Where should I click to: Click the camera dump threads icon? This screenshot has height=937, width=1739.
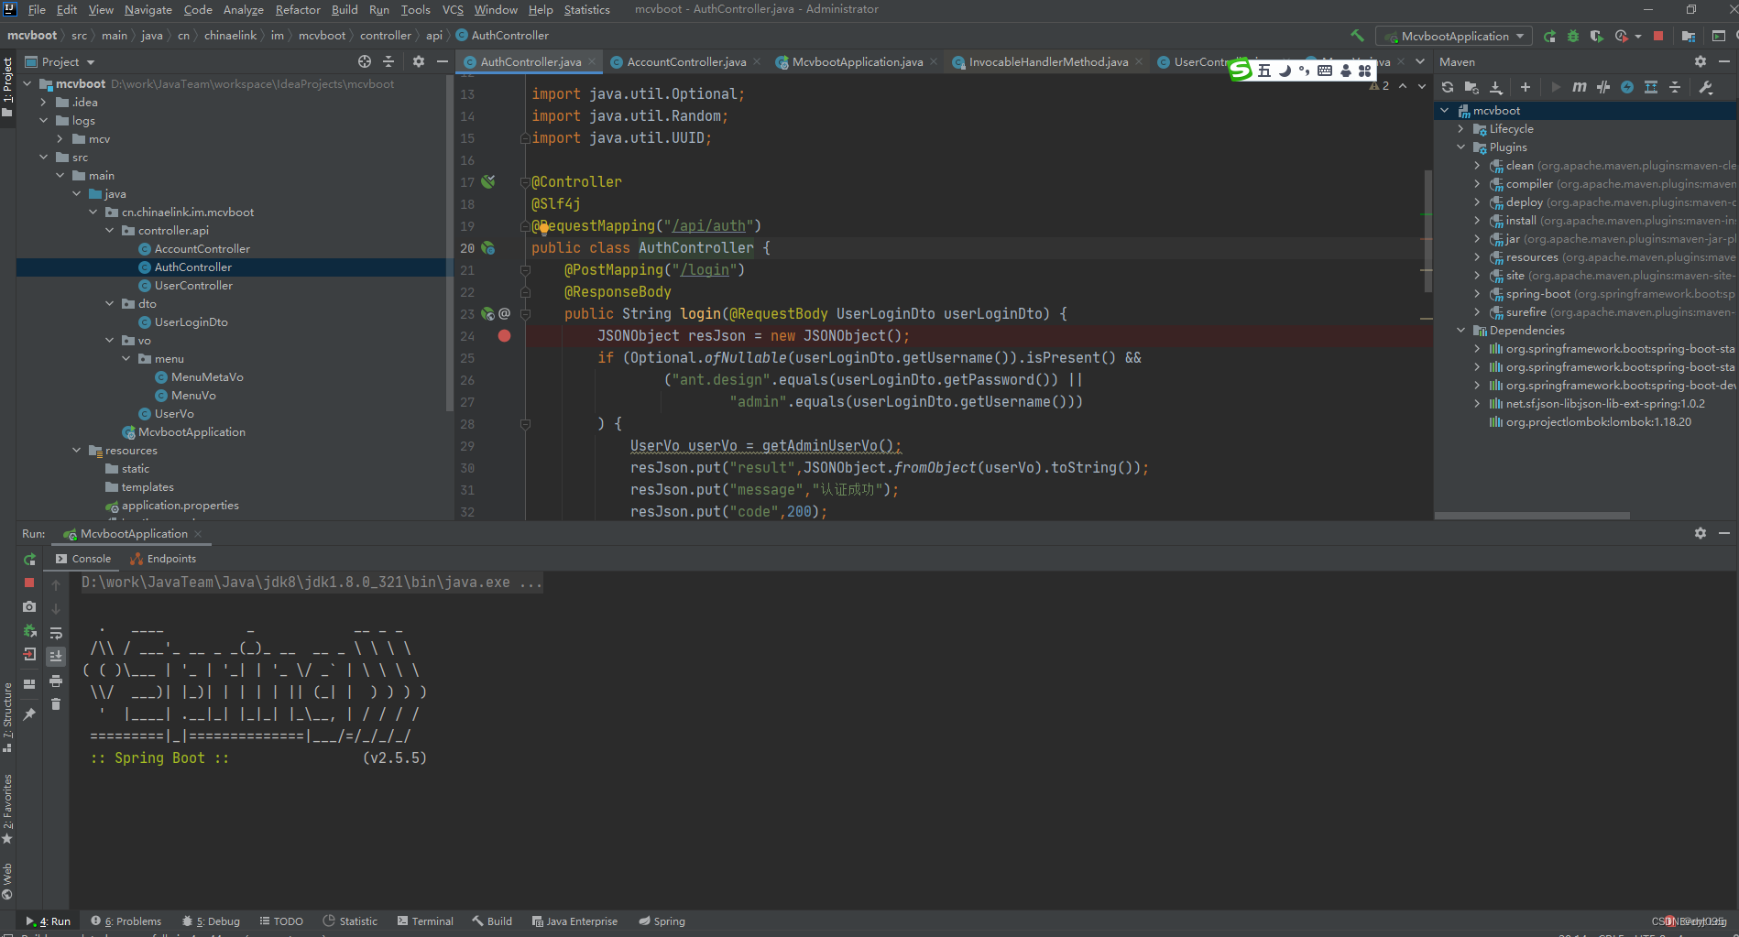[x=29, y=606]
